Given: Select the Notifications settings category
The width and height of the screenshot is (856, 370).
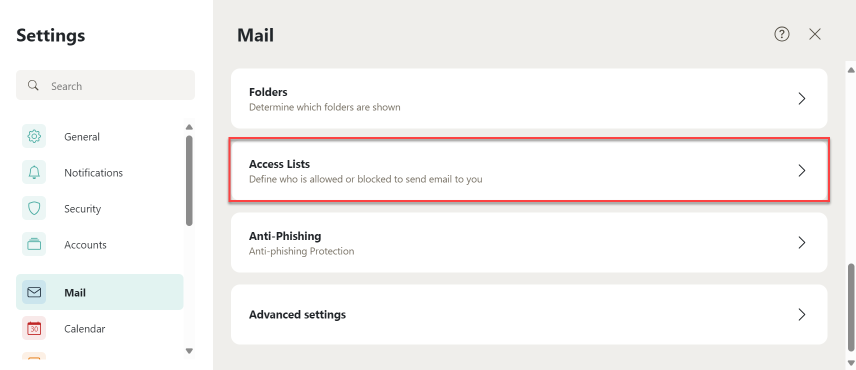Looking at the screenshot, I should (x=93, y=172).
